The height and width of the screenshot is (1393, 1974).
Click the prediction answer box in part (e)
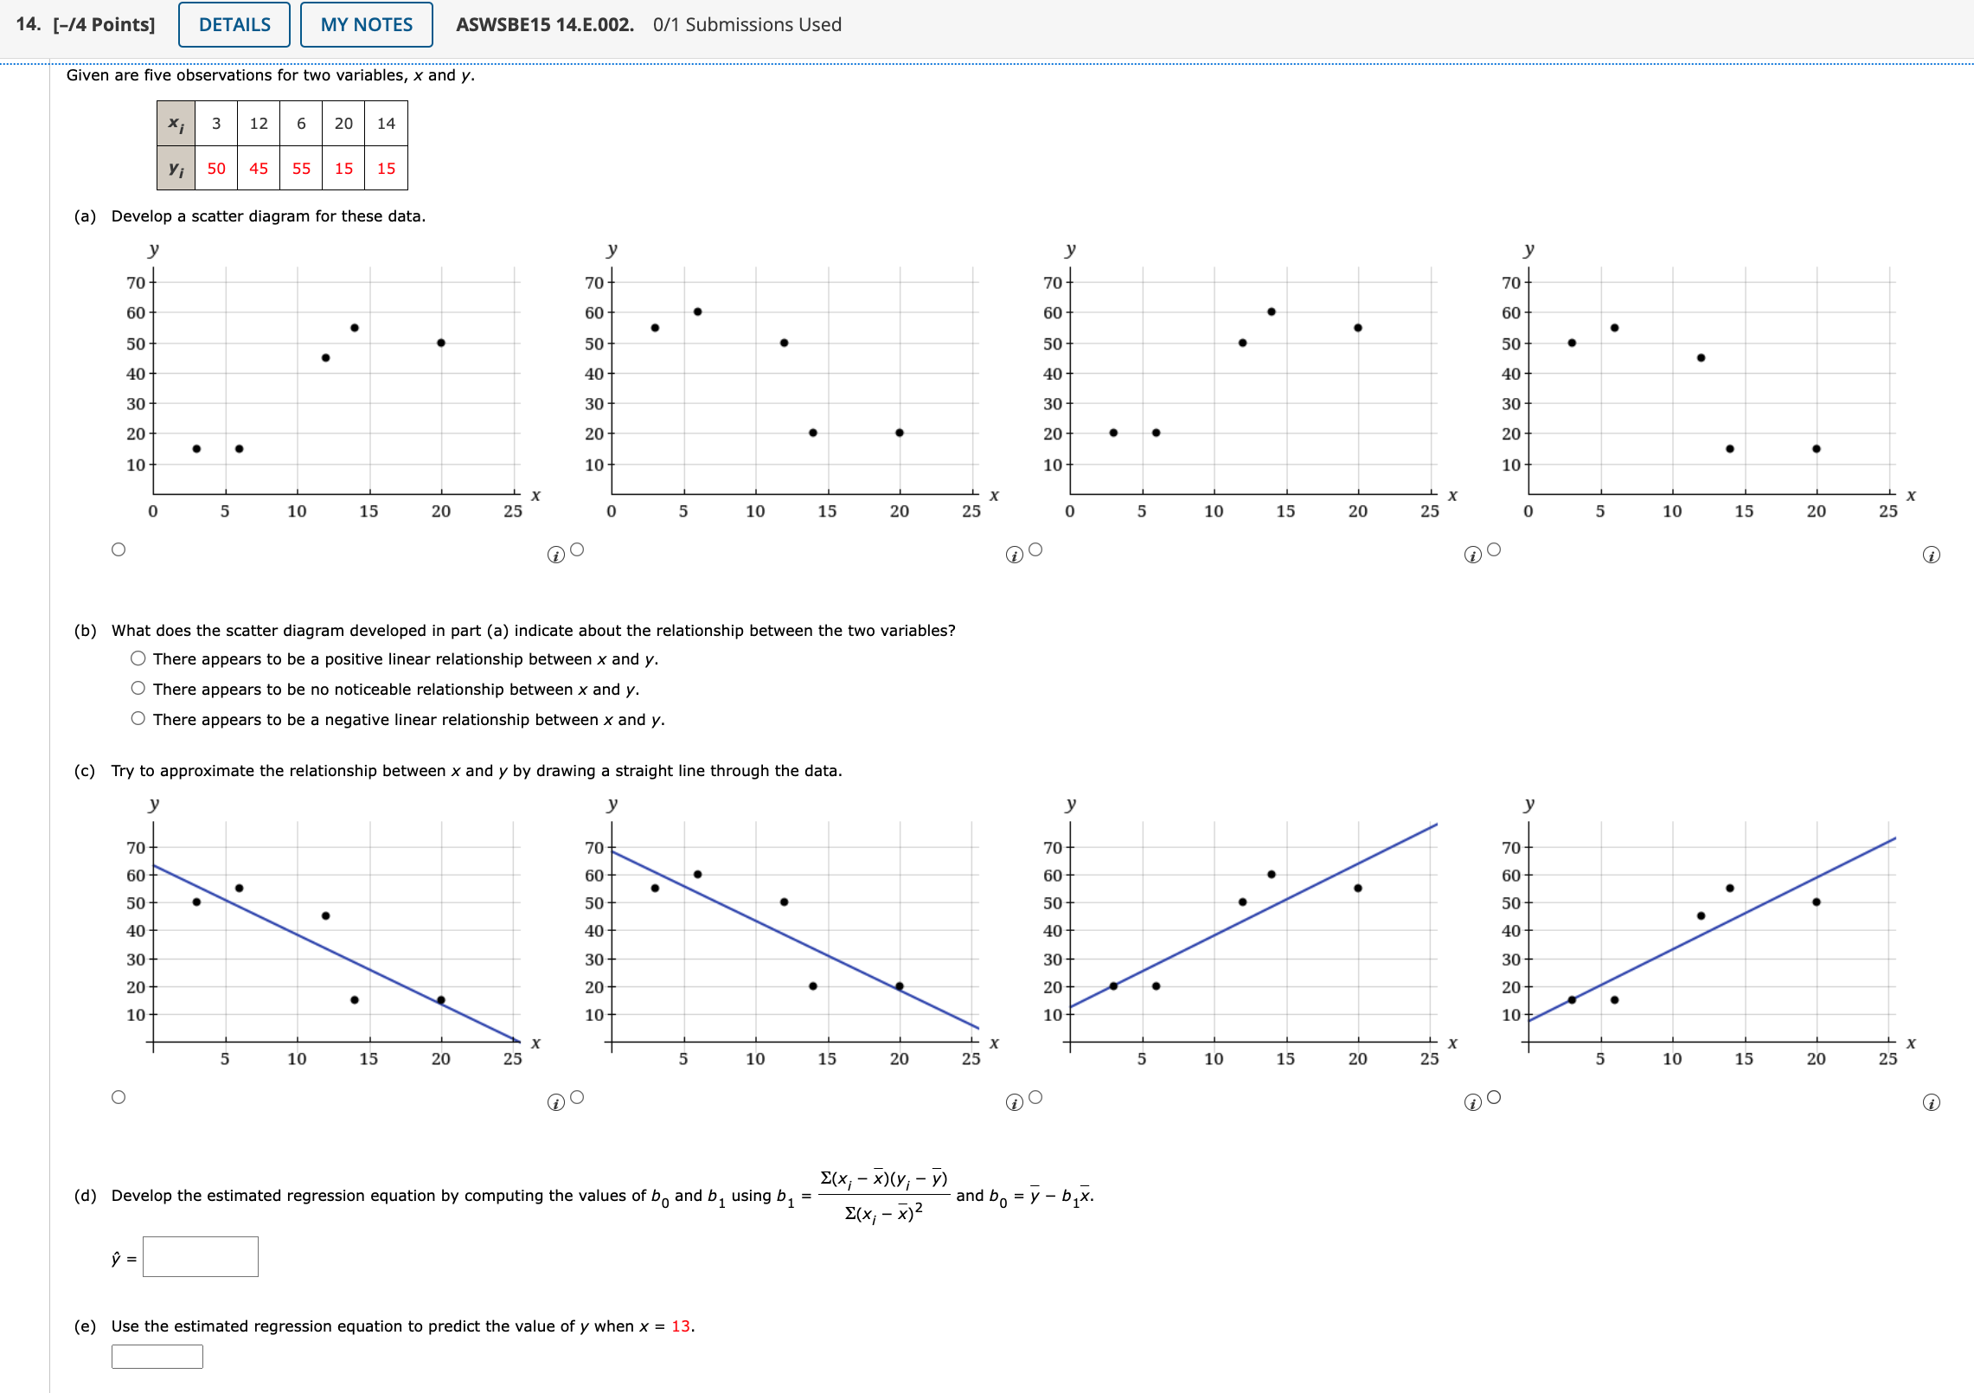coord(157,1357)
